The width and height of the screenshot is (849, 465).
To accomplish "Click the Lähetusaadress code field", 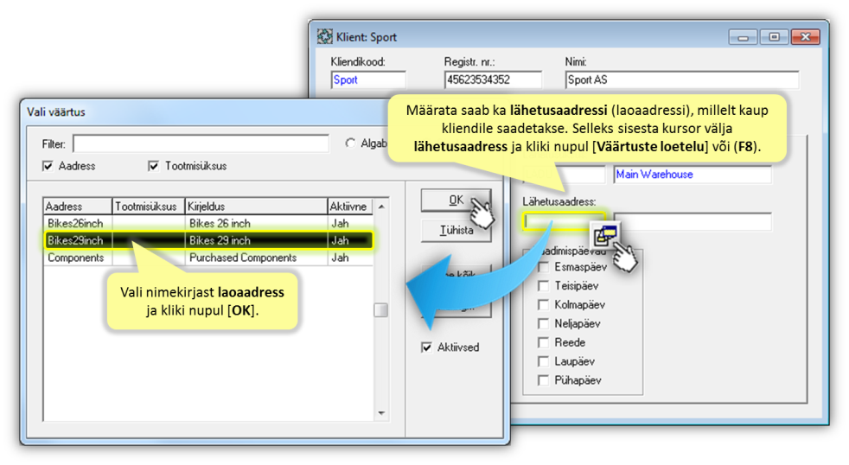I will 563,221.
